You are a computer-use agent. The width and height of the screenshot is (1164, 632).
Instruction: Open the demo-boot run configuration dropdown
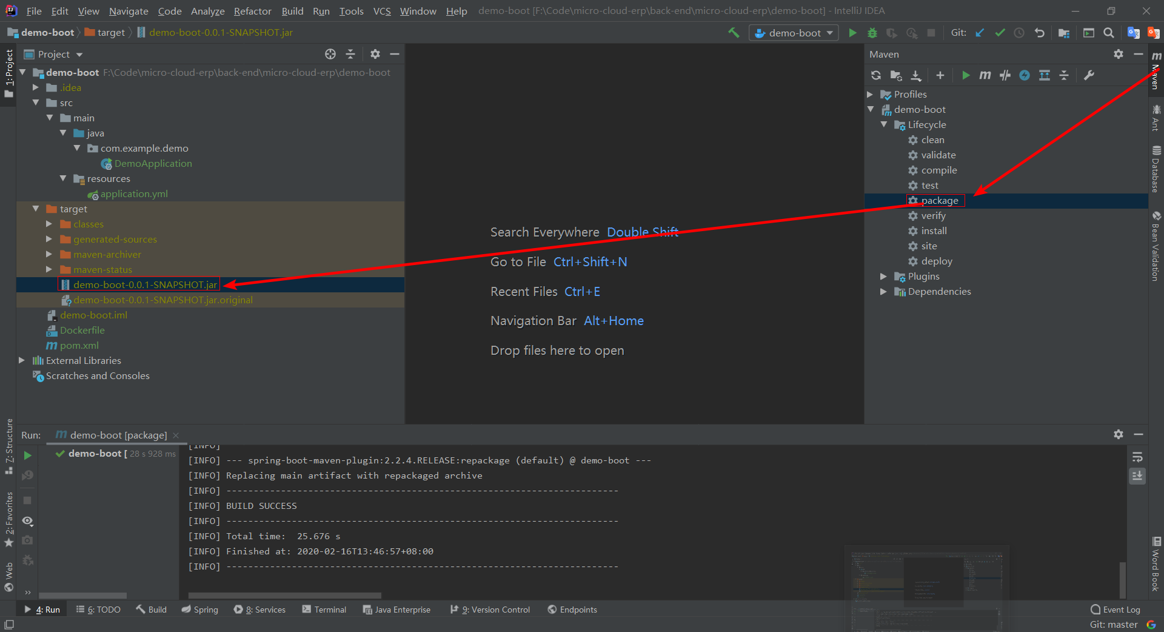click(794, 33)
